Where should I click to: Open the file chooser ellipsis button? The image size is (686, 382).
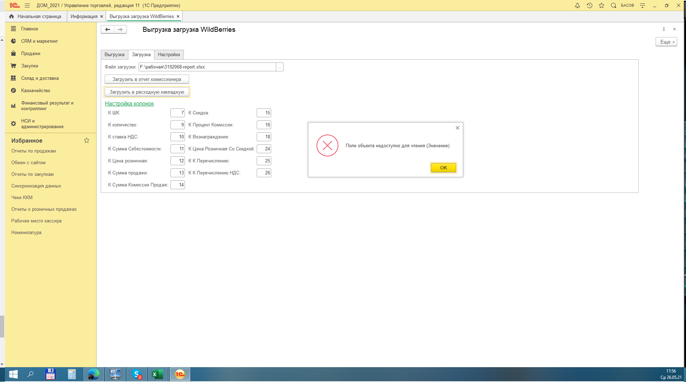click(x=280, y=67)
